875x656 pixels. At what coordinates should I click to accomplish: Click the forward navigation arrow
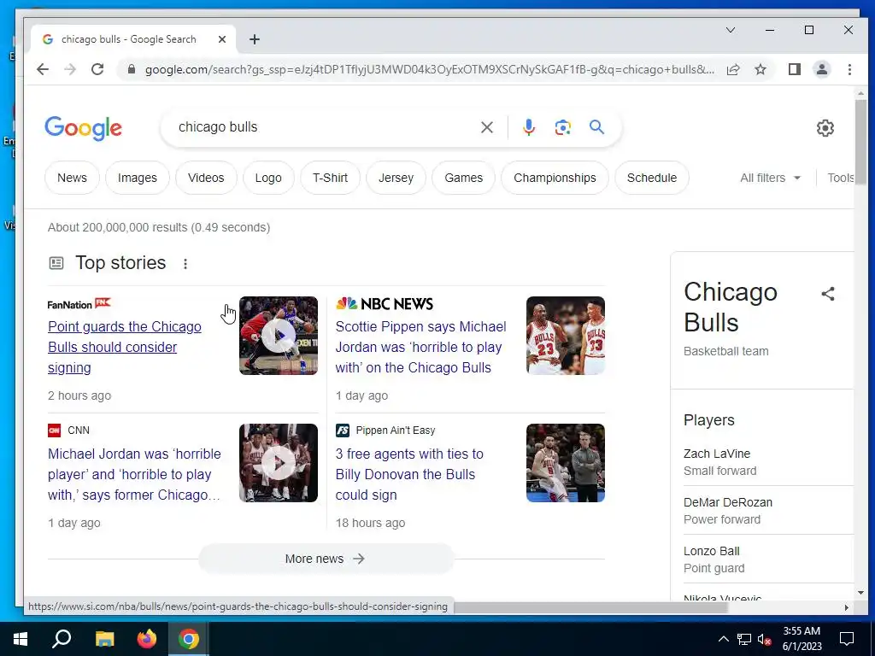pos(70,69)
